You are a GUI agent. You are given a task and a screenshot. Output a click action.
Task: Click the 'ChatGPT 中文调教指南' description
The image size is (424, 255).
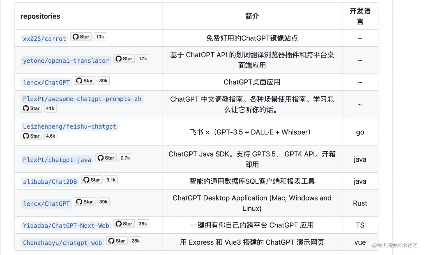pos(252,104)
